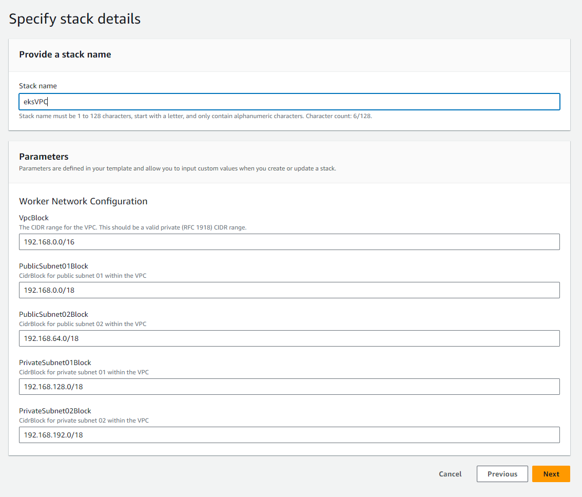Click 'CidrBlock for public subnet 02' description
The image size is (582, 497).
[83, 324]
